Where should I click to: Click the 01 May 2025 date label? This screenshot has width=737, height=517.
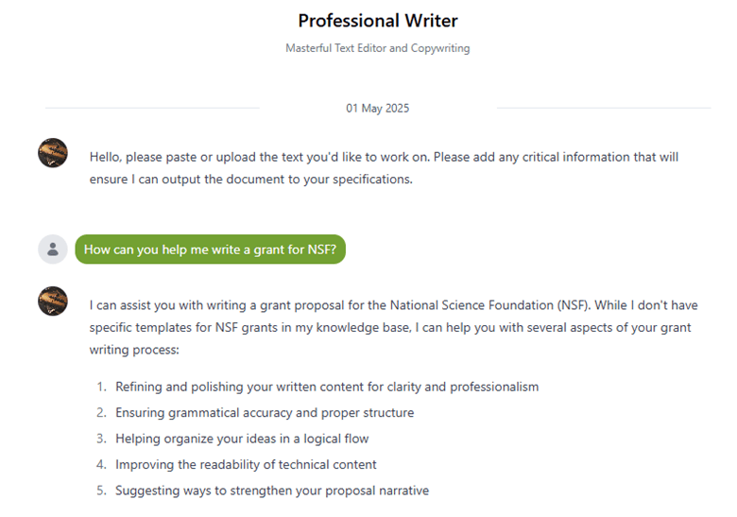tap(377, 109)
